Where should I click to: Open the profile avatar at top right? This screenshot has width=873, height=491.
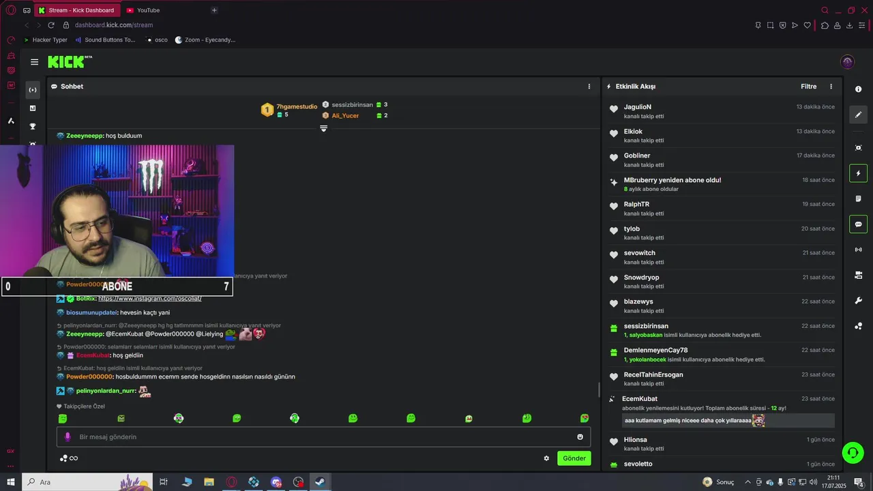(x=848, y=62)
